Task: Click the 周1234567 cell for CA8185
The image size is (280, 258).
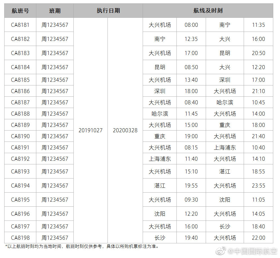Action: (55, 80)
